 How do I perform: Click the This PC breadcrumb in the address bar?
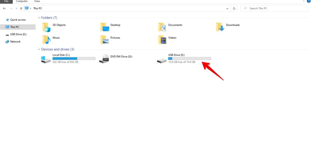(38, 8)
